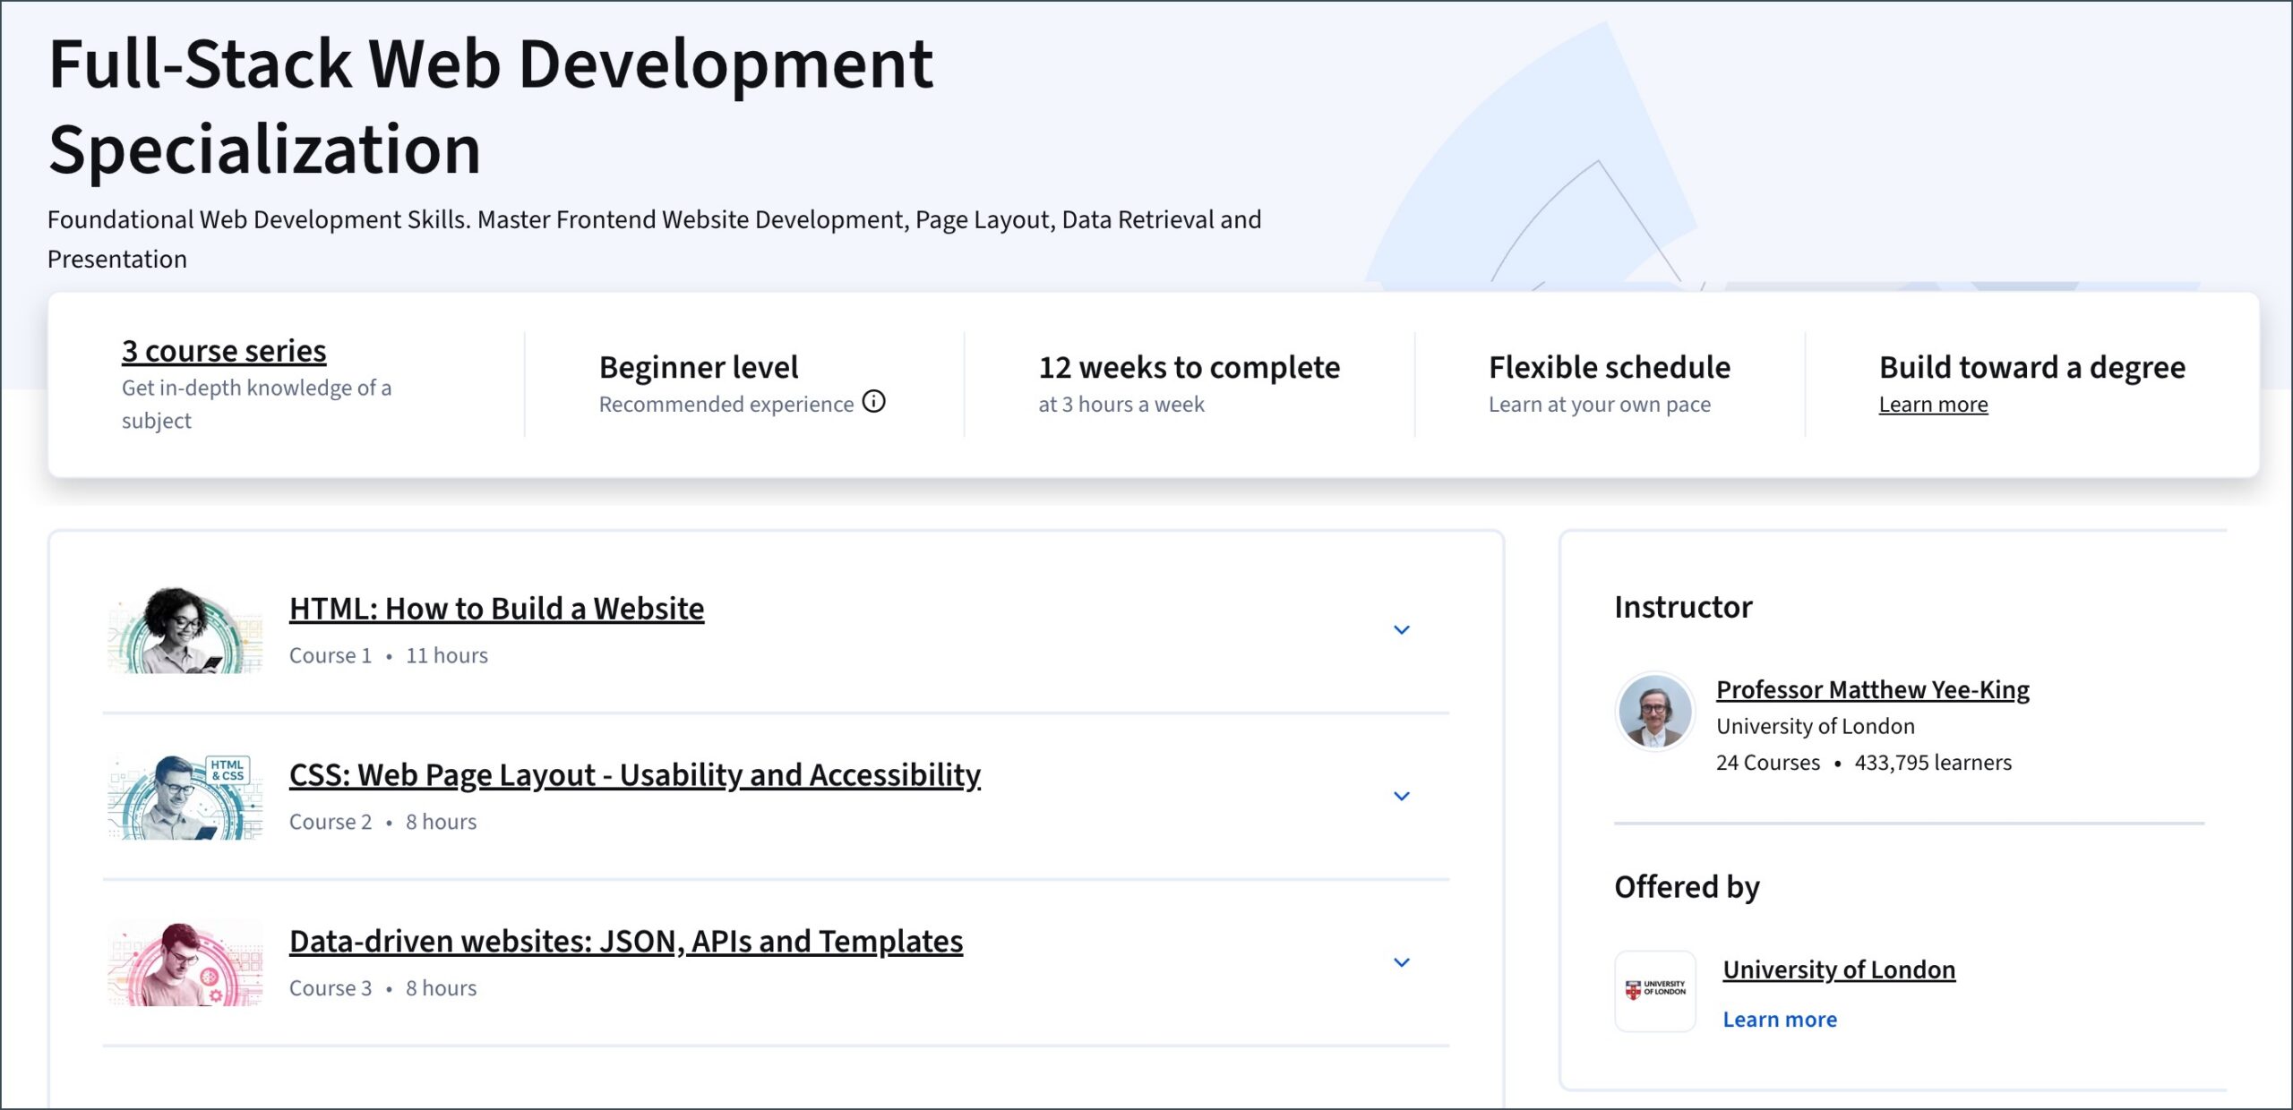Click the Build toward a degree heading

pyautogui.click(x=2032, y=368)
